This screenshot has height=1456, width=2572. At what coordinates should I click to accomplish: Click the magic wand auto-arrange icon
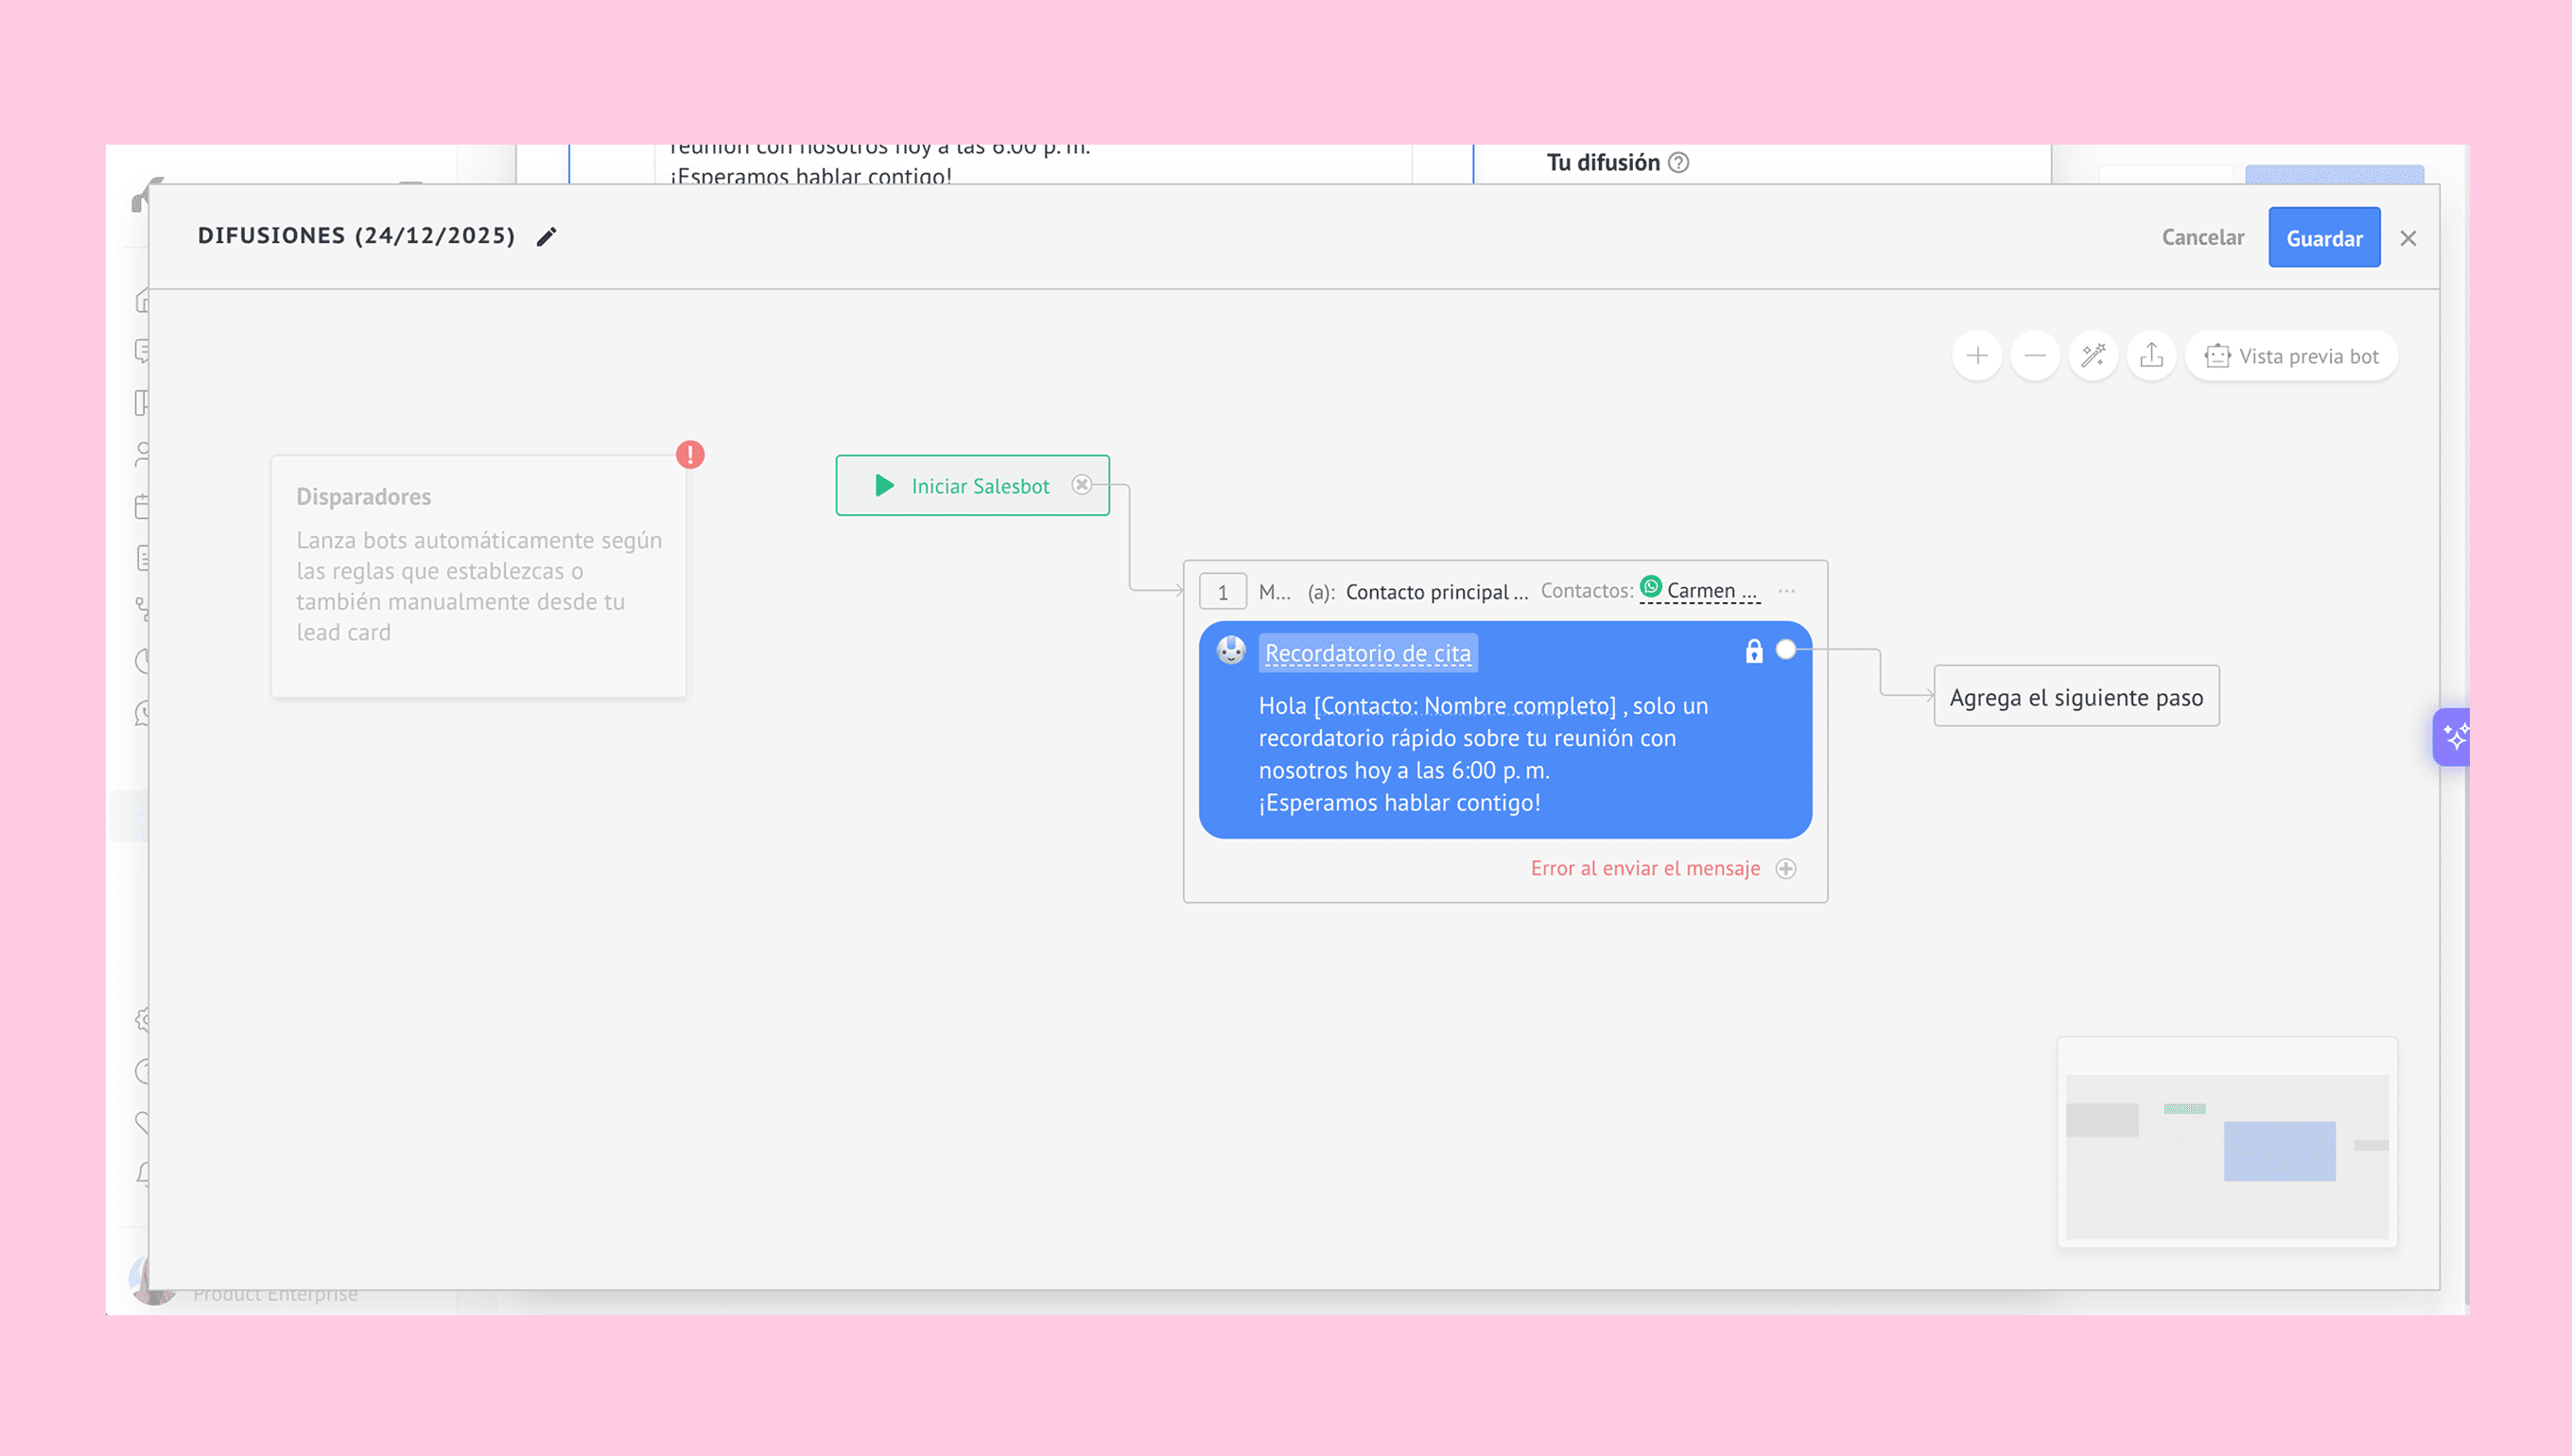2093,356
